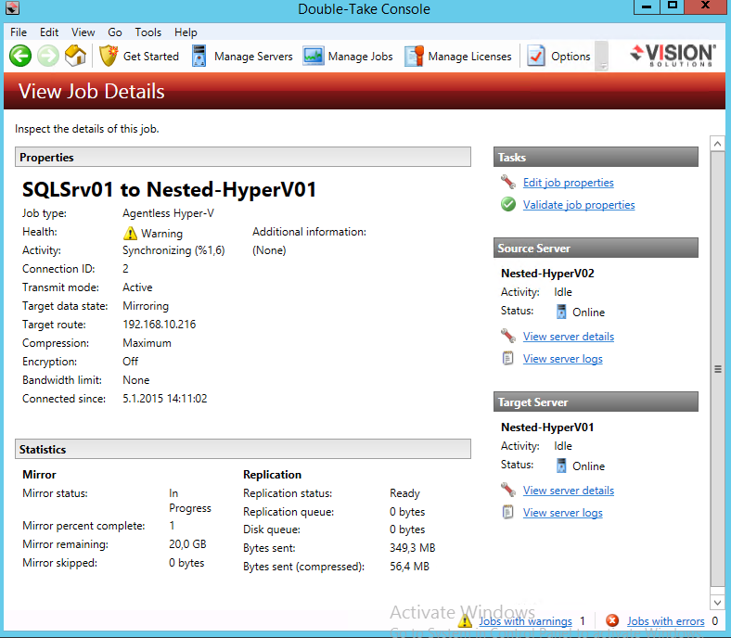Click the green Back arrow icon

pos(20,57)
